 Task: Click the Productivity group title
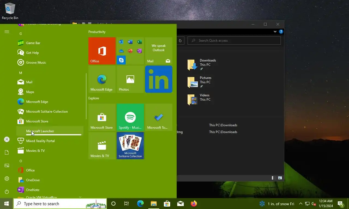click(97, 32)
